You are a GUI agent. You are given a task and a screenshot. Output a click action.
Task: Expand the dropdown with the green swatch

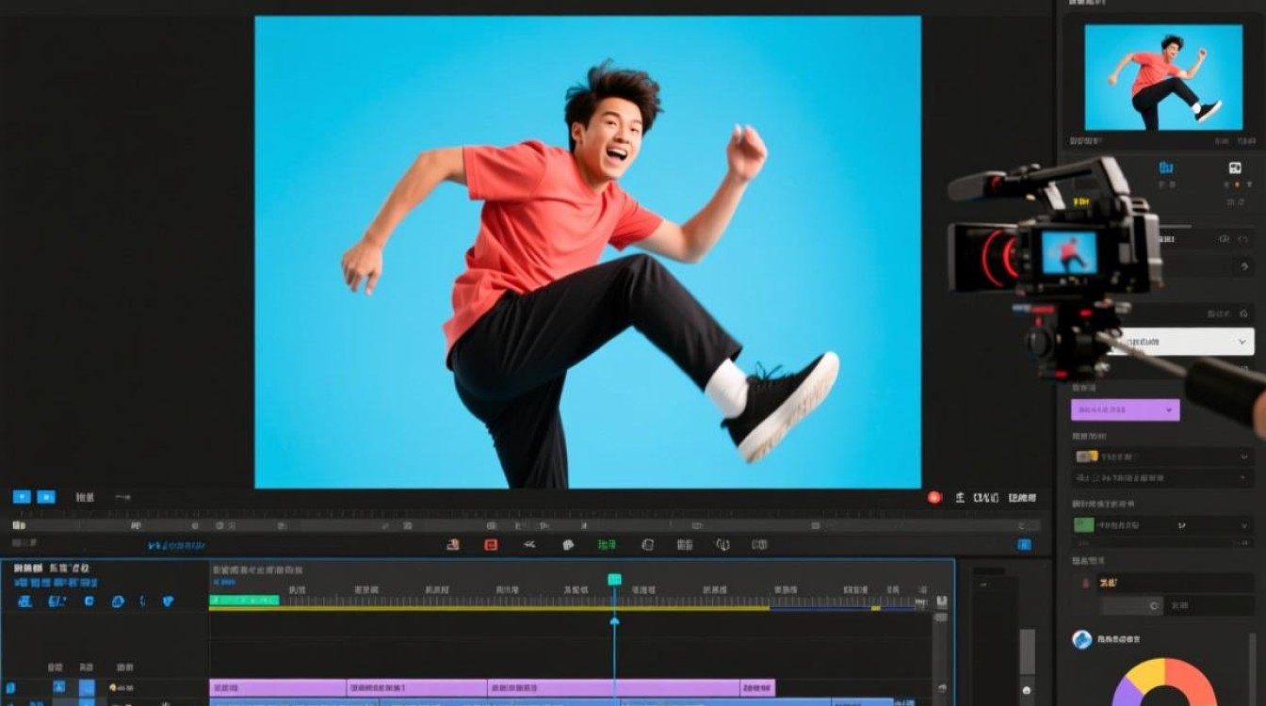pos(1161,525)
